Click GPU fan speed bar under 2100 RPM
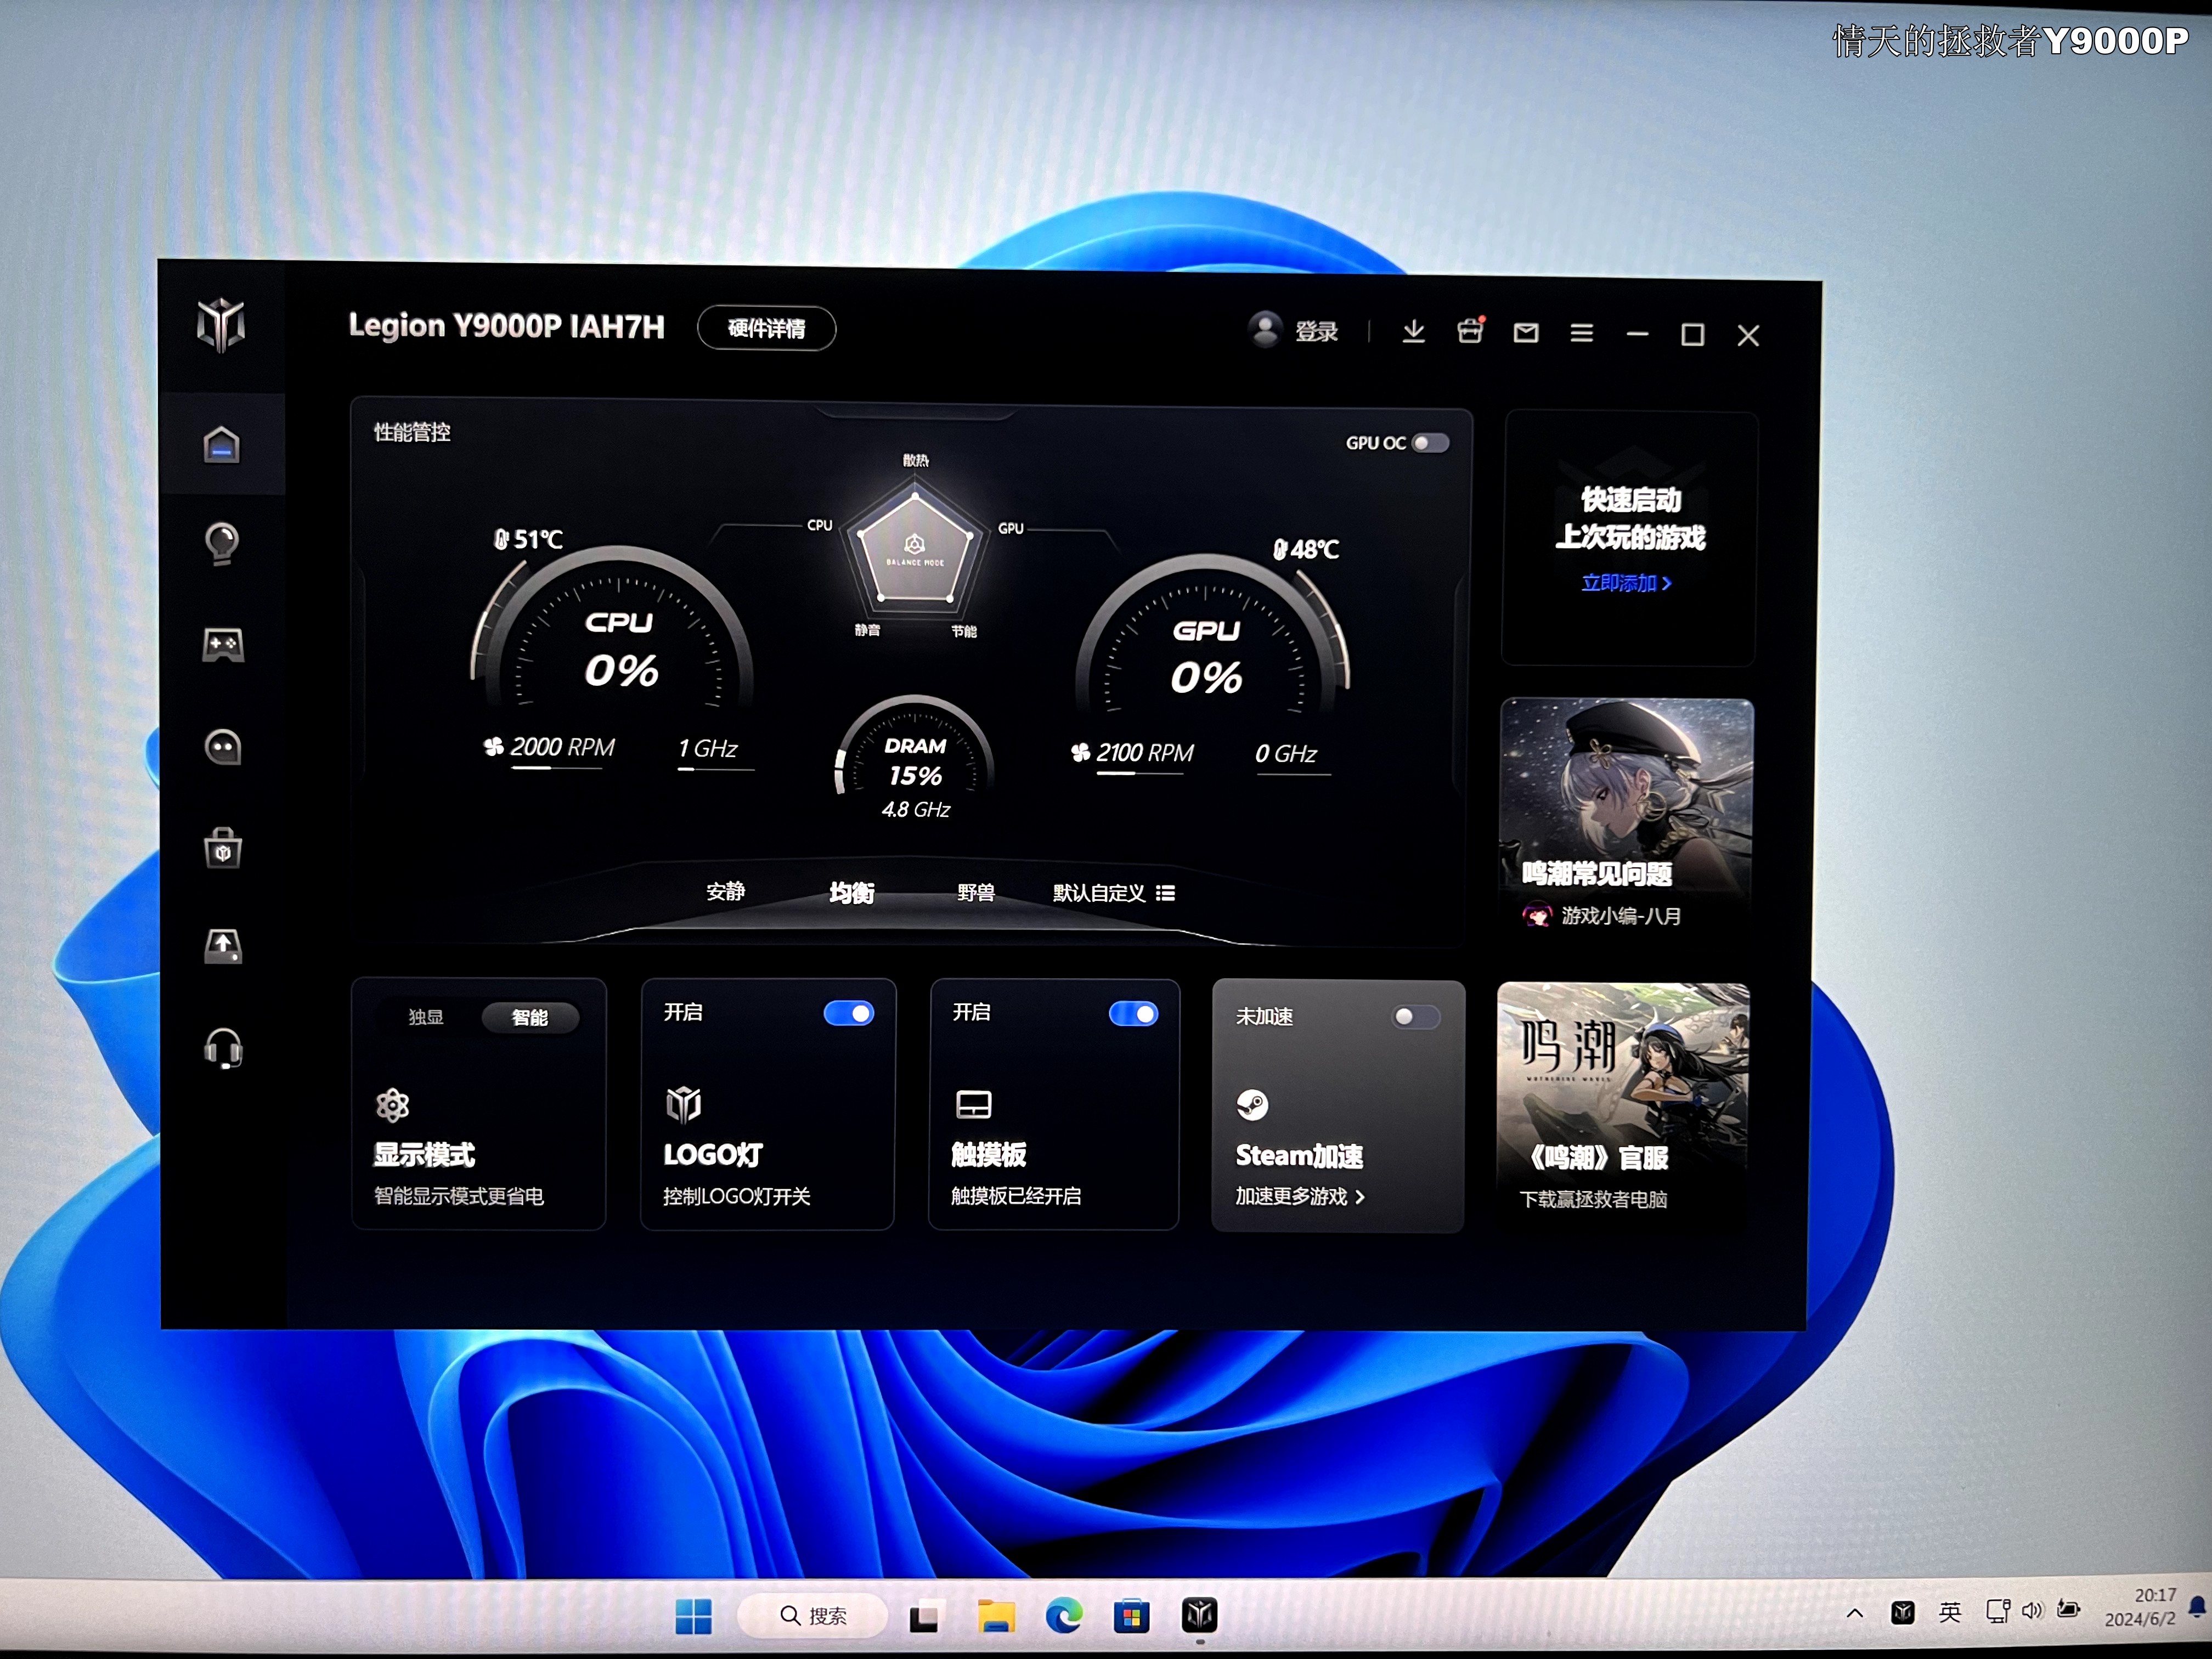 [1140, 774]
